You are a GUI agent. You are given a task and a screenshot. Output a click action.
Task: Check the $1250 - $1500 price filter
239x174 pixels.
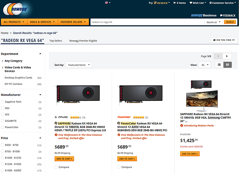point(3,164)
